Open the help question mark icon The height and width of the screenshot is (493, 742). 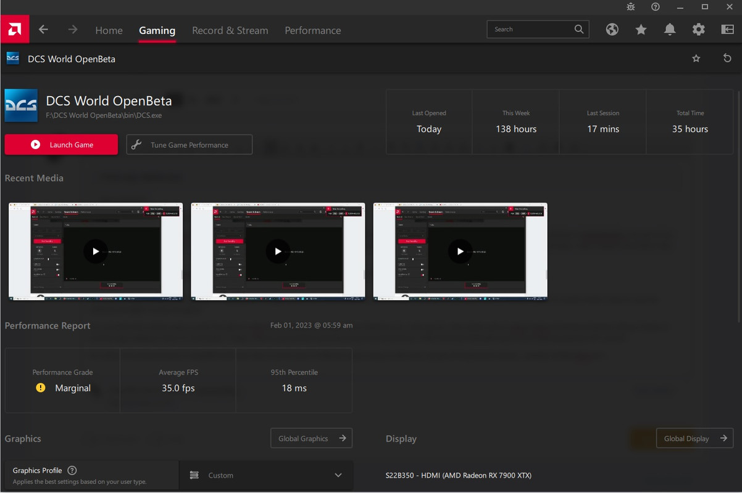pyautogui.click(x=656, y=7)
